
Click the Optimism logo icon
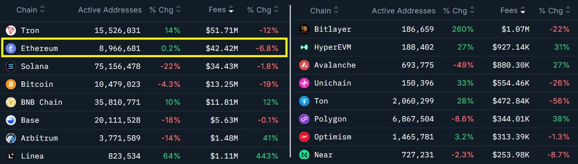click(x=304, y=137)
